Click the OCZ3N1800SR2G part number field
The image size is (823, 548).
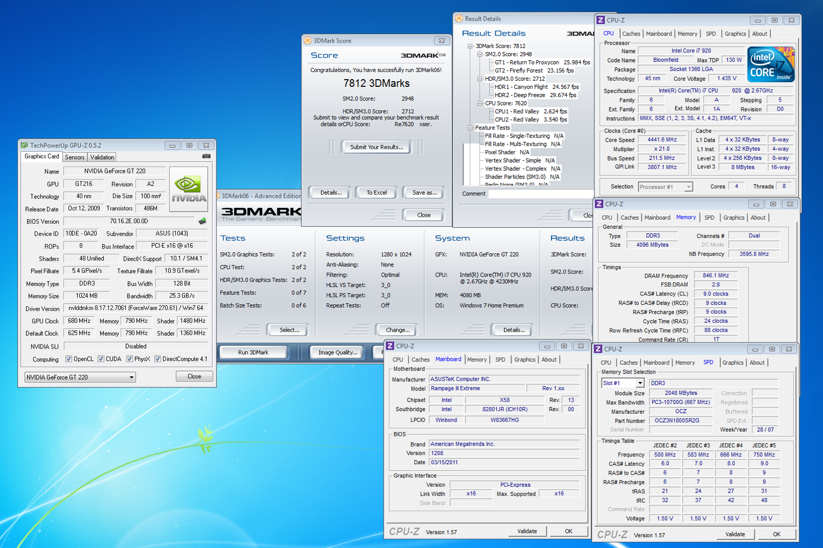click(x=681, y=421)
